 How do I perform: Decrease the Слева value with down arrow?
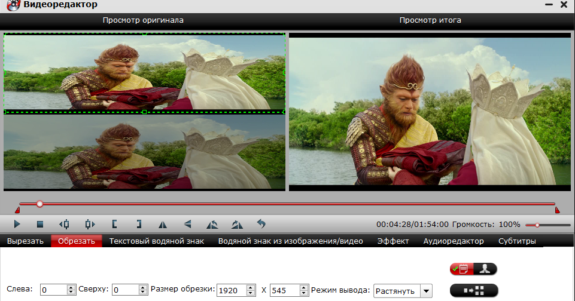(x=72, y=293)
